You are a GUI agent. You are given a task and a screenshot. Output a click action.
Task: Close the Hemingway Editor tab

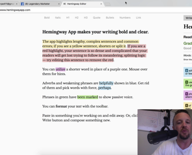(101, 4)
